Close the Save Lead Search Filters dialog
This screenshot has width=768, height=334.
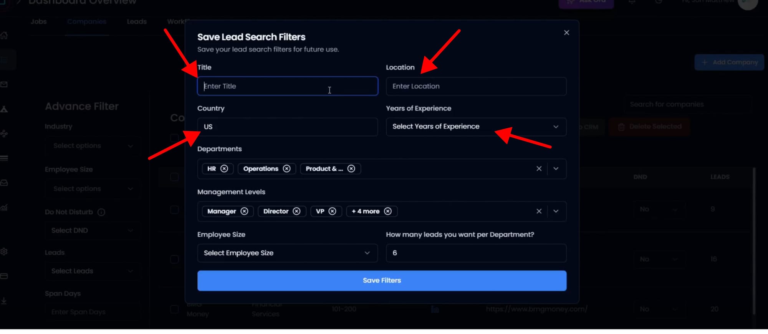[566, 33]
